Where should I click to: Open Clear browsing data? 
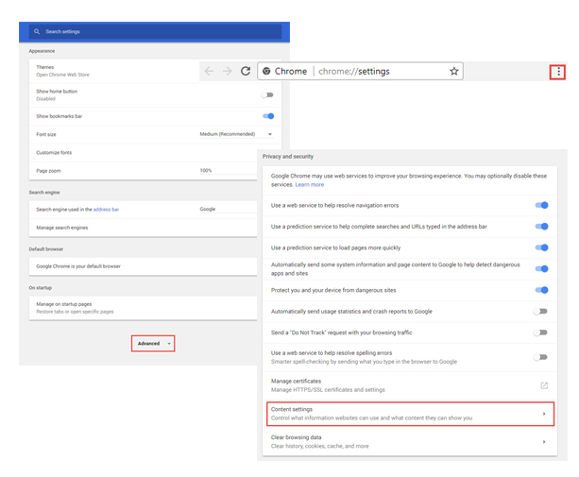click(408, 441)
